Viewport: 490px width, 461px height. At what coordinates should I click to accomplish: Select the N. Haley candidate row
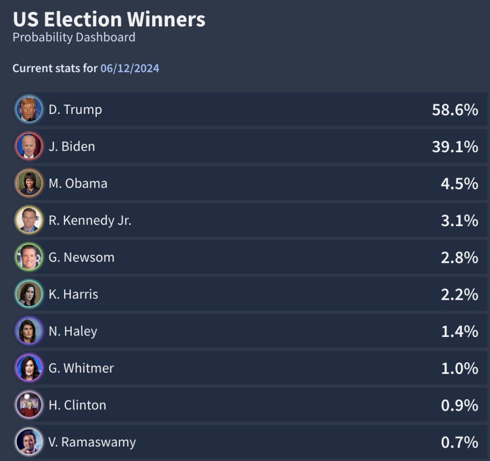(x=245, y=331)
